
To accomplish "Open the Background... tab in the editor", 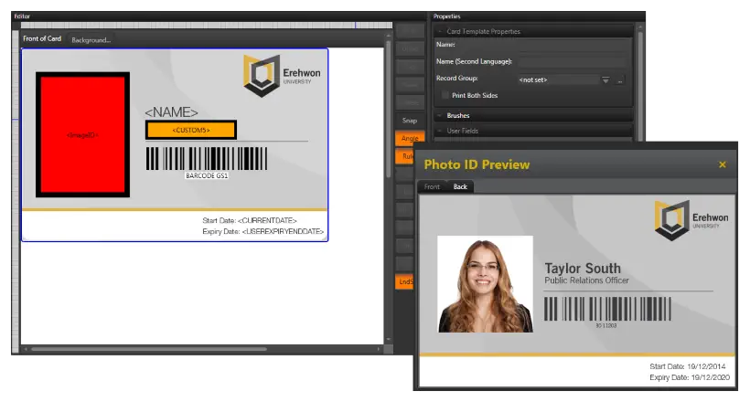I will [x=91, y=40].
